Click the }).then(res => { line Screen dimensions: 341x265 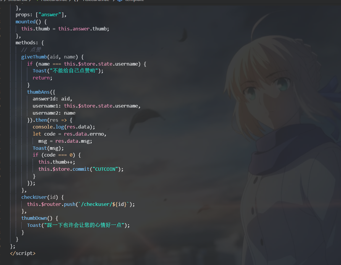[x=50, y=120]
